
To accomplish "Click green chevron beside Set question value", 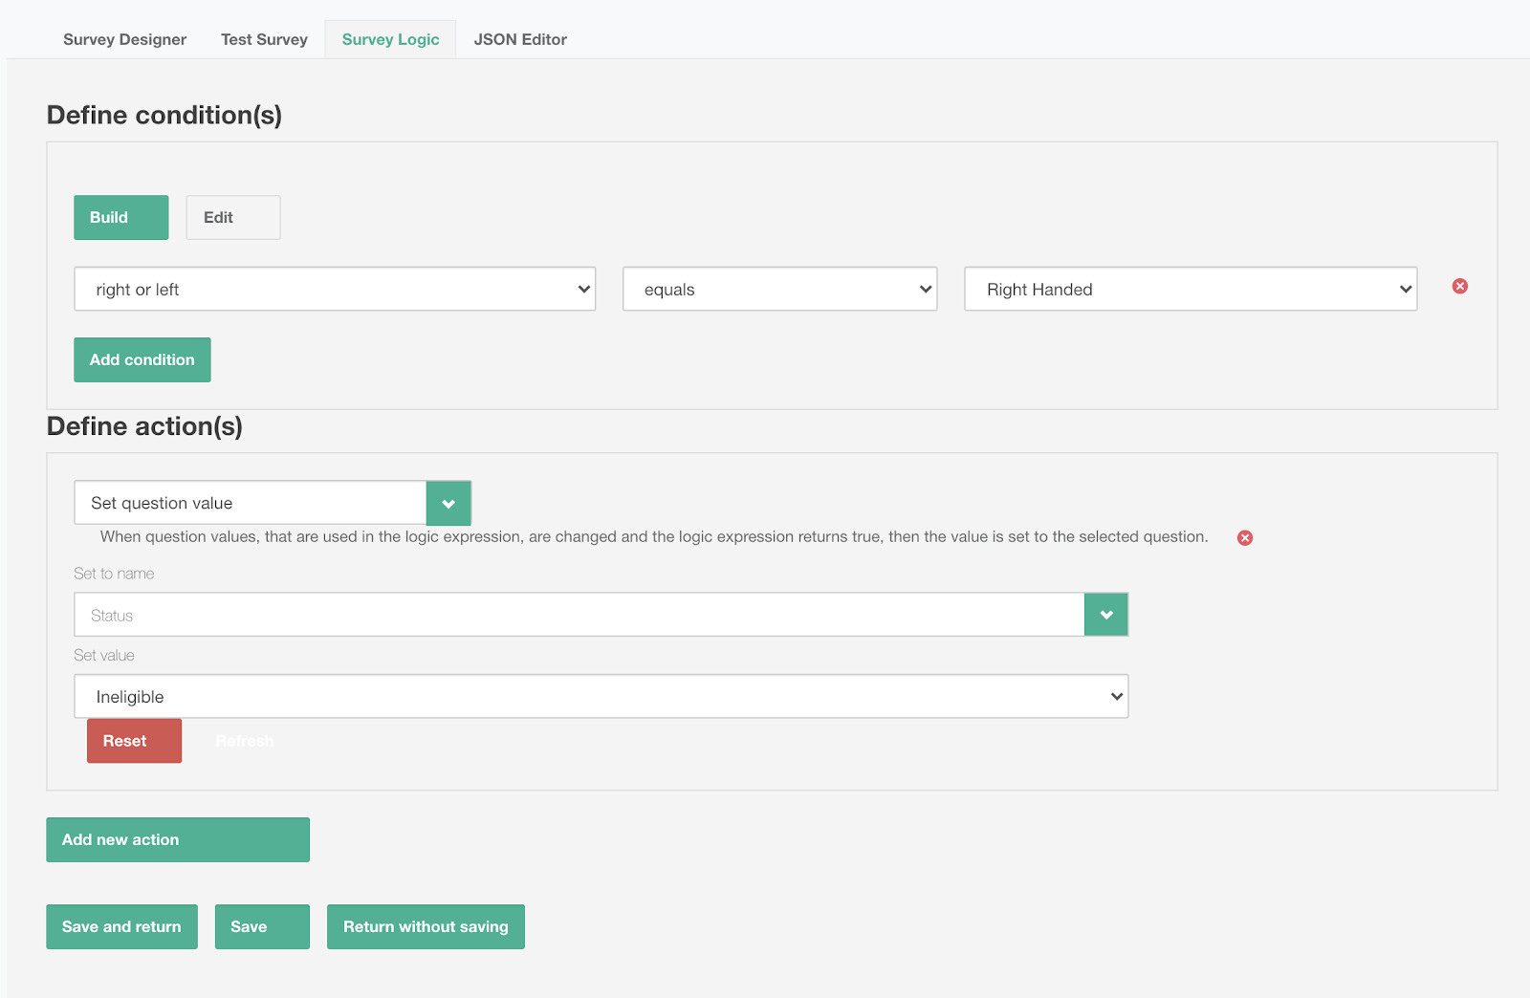I will [x=448, y=504].
